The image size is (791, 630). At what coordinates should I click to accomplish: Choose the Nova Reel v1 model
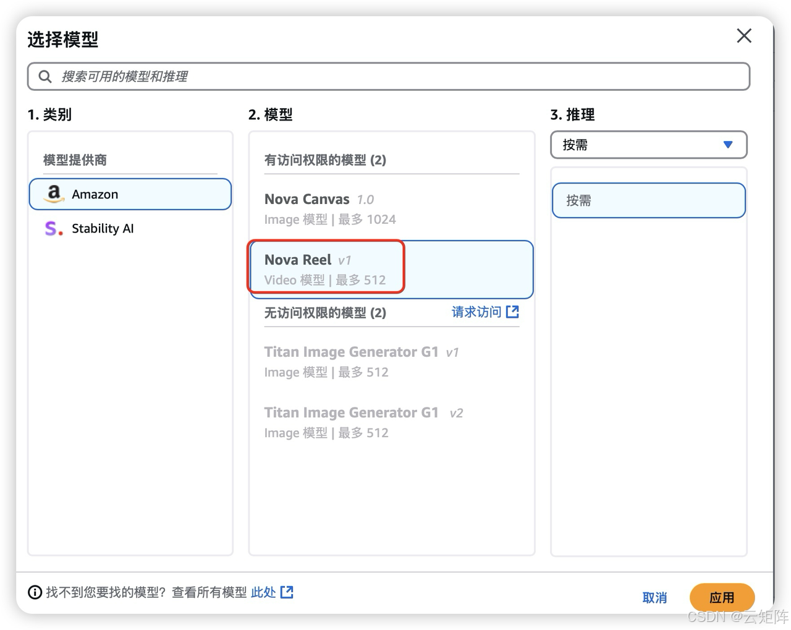click(x=392, y=270)
